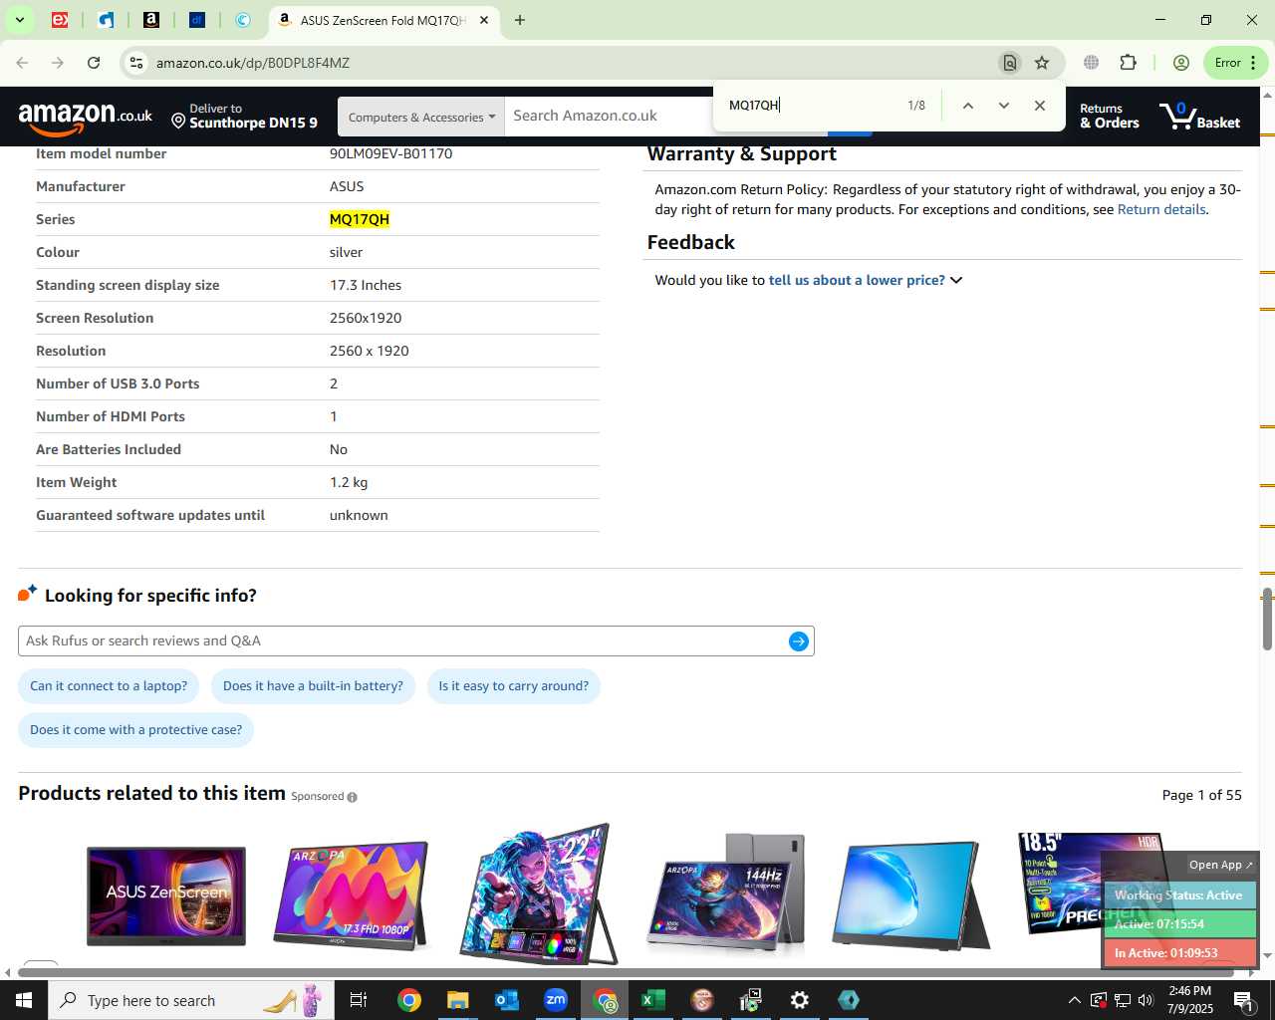
Task: Switch to the first pinned red tab
Action: click(x=60, y=20)
